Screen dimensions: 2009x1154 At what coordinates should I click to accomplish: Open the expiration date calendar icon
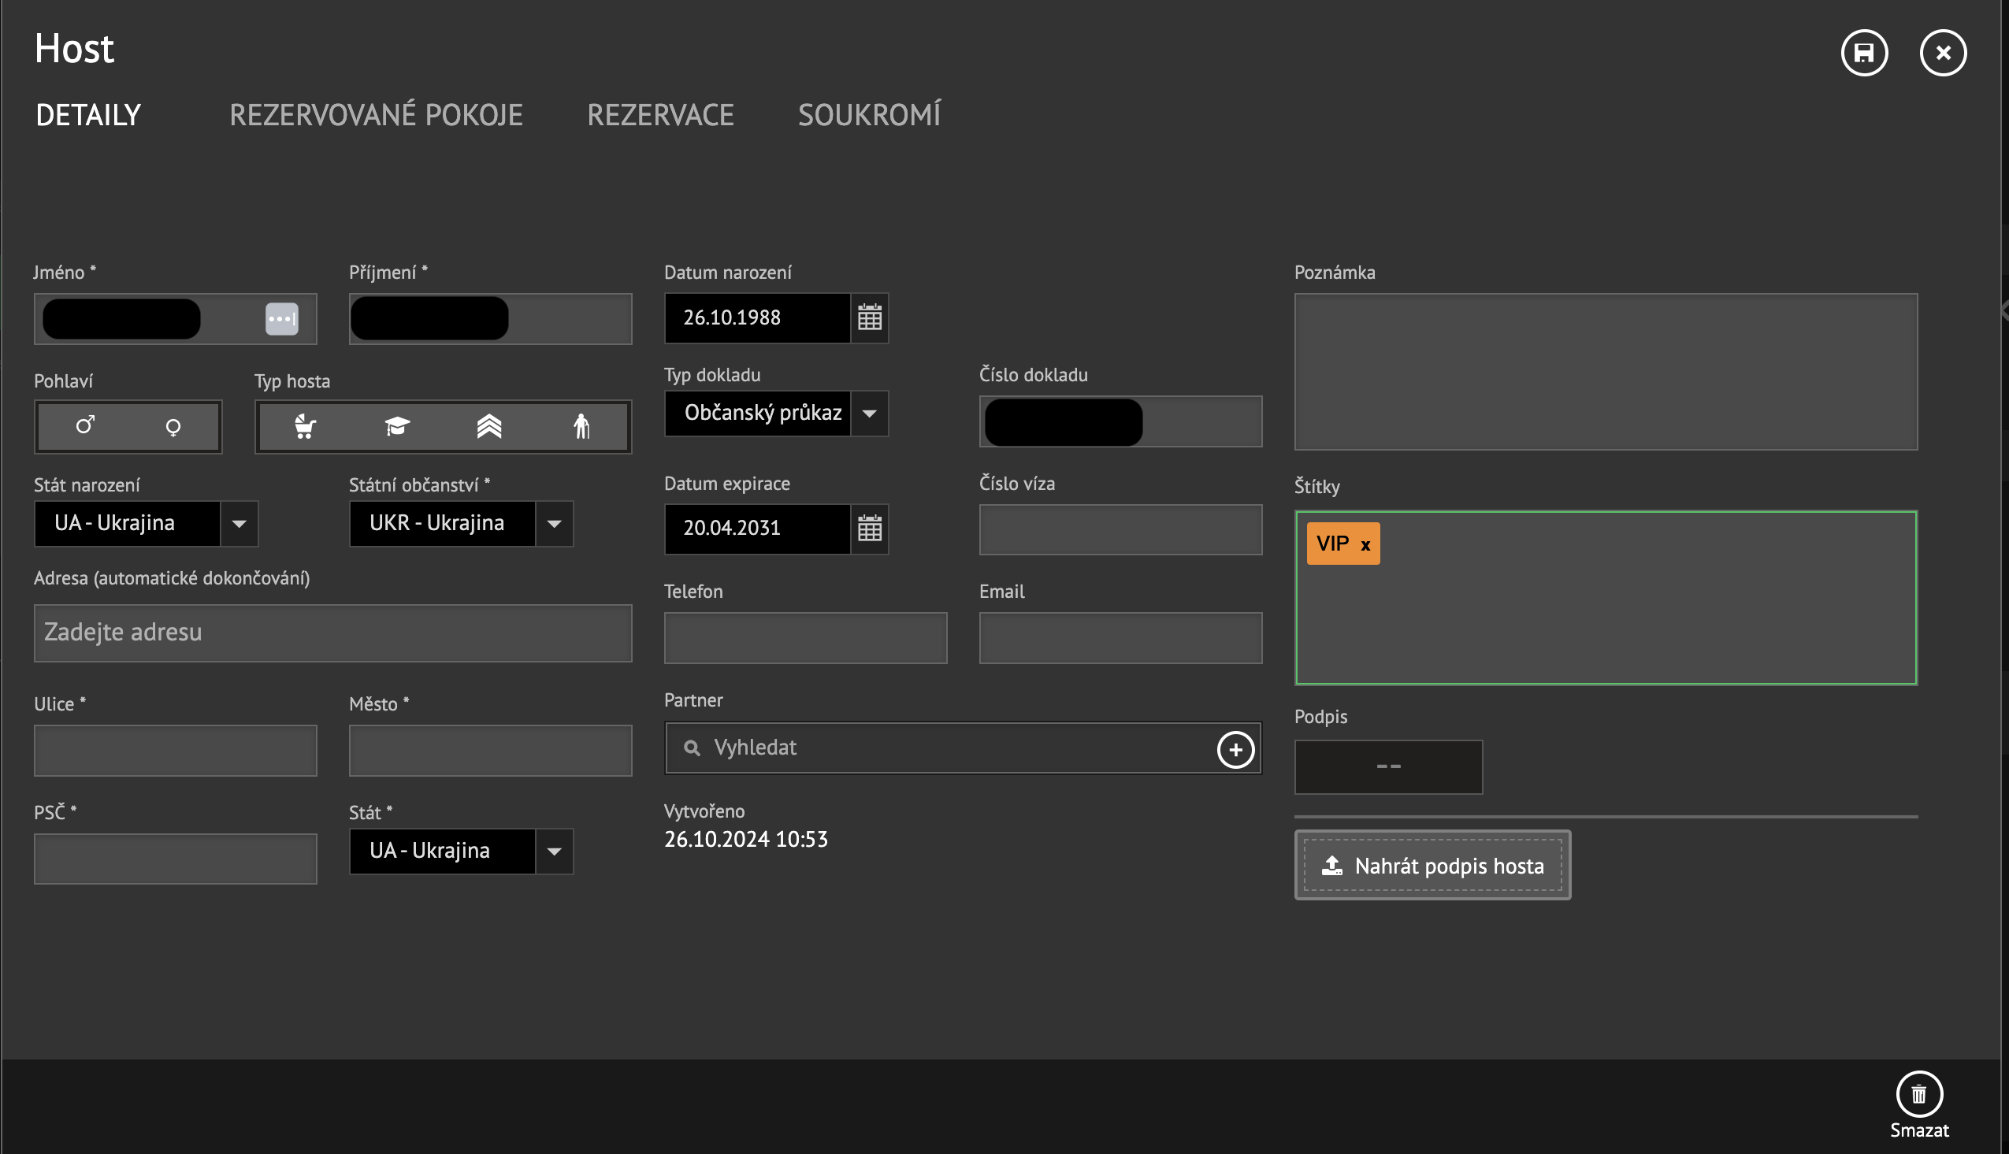(869, 529)
